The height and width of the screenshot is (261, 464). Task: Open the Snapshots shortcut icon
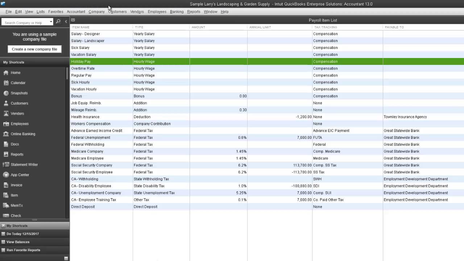click(x=6, y=93)
